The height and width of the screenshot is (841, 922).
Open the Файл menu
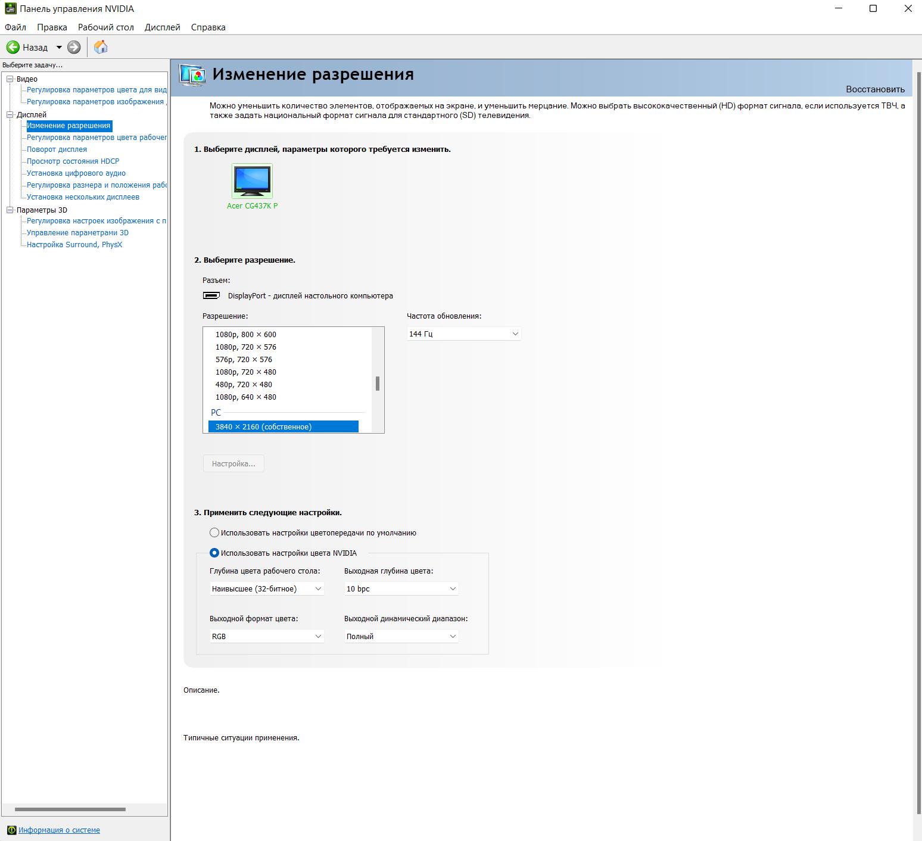[x=15, y=27]
